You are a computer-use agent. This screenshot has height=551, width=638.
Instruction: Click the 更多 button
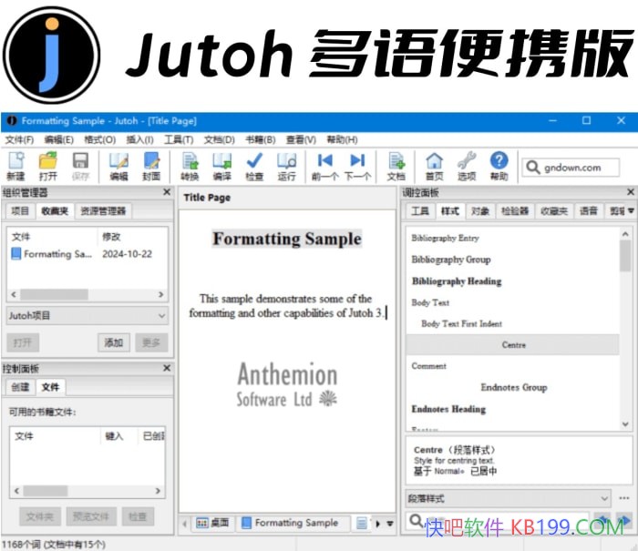coord(151,343)
